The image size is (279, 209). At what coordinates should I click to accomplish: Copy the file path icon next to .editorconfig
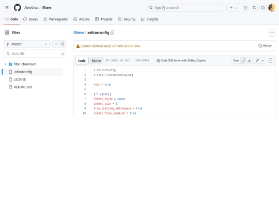(112, 33)
